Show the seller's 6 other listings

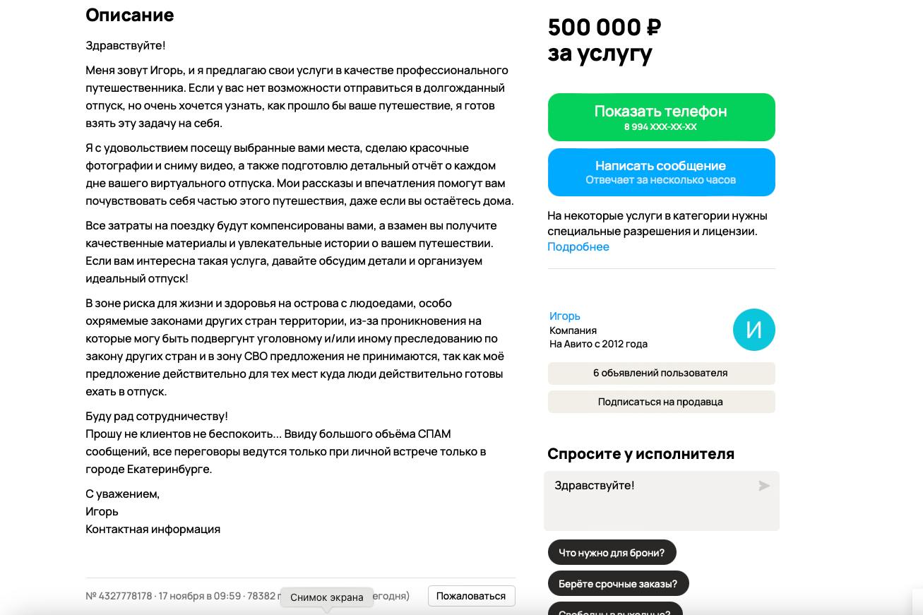click(661, 373)
